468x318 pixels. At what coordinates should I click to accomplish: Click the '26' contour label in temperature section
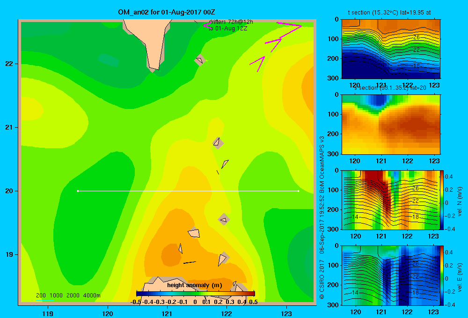pos(417,37)
